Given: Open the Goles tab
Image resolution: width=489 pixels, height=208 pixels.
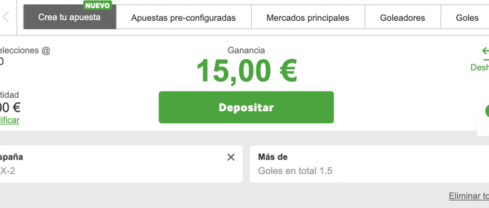Looking at the screenshot, I should (467, 18).
